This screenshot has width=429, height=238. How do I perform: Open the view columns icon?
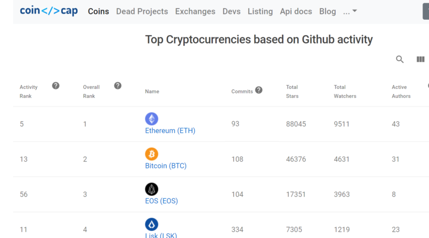420,59
